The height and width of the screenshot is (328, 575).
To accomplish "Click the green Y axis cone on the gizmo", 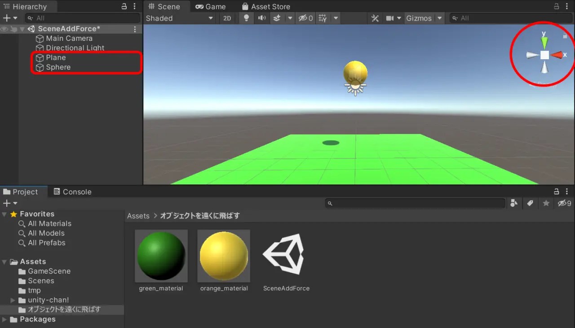I will click(544, 42).
